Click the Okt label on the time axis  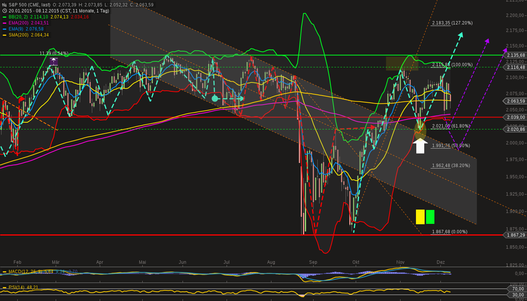pyautogui.click(x=356, y=262)
